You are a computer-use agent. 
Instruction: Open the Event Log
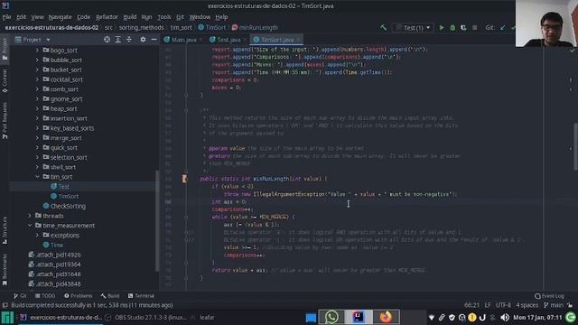[549, 296]
